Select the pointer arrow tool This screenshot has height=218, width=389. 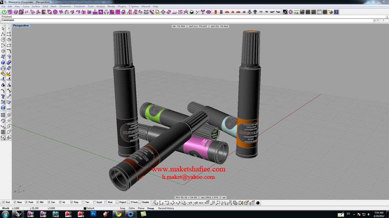pyautogui.click(x=3, y=29)
